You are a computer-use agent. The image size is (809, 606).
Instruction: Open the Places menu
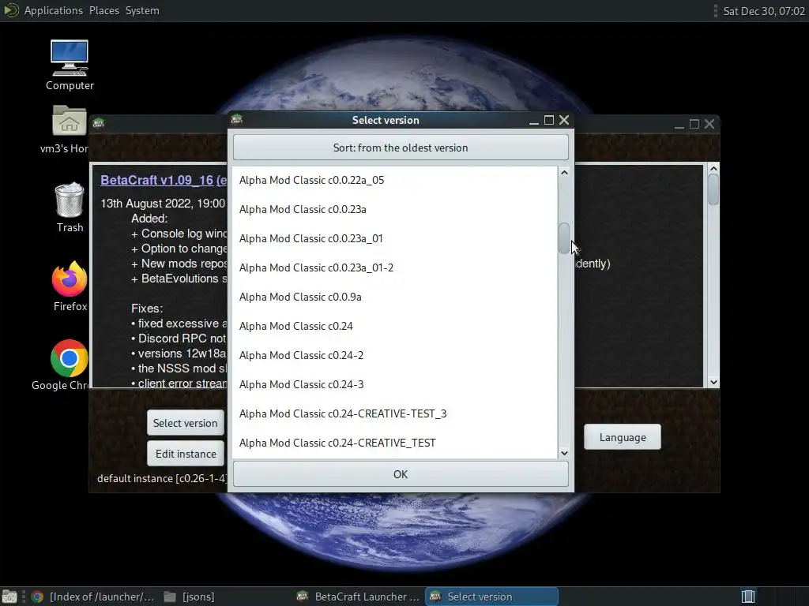click(104, 10)
